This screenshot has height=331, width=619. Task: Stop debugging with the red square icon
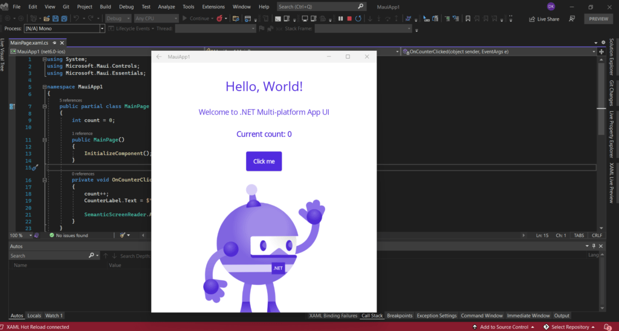coord(349,19)
